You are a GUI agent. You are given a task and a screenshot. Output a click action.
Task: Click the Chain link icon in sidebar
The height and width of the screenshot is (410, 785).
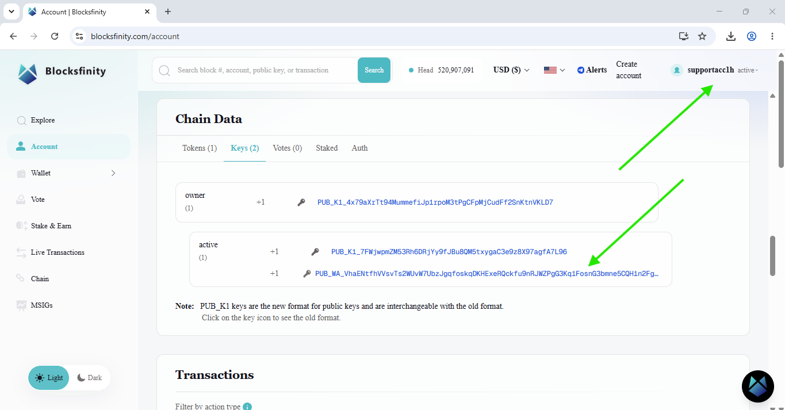[21, 278]
